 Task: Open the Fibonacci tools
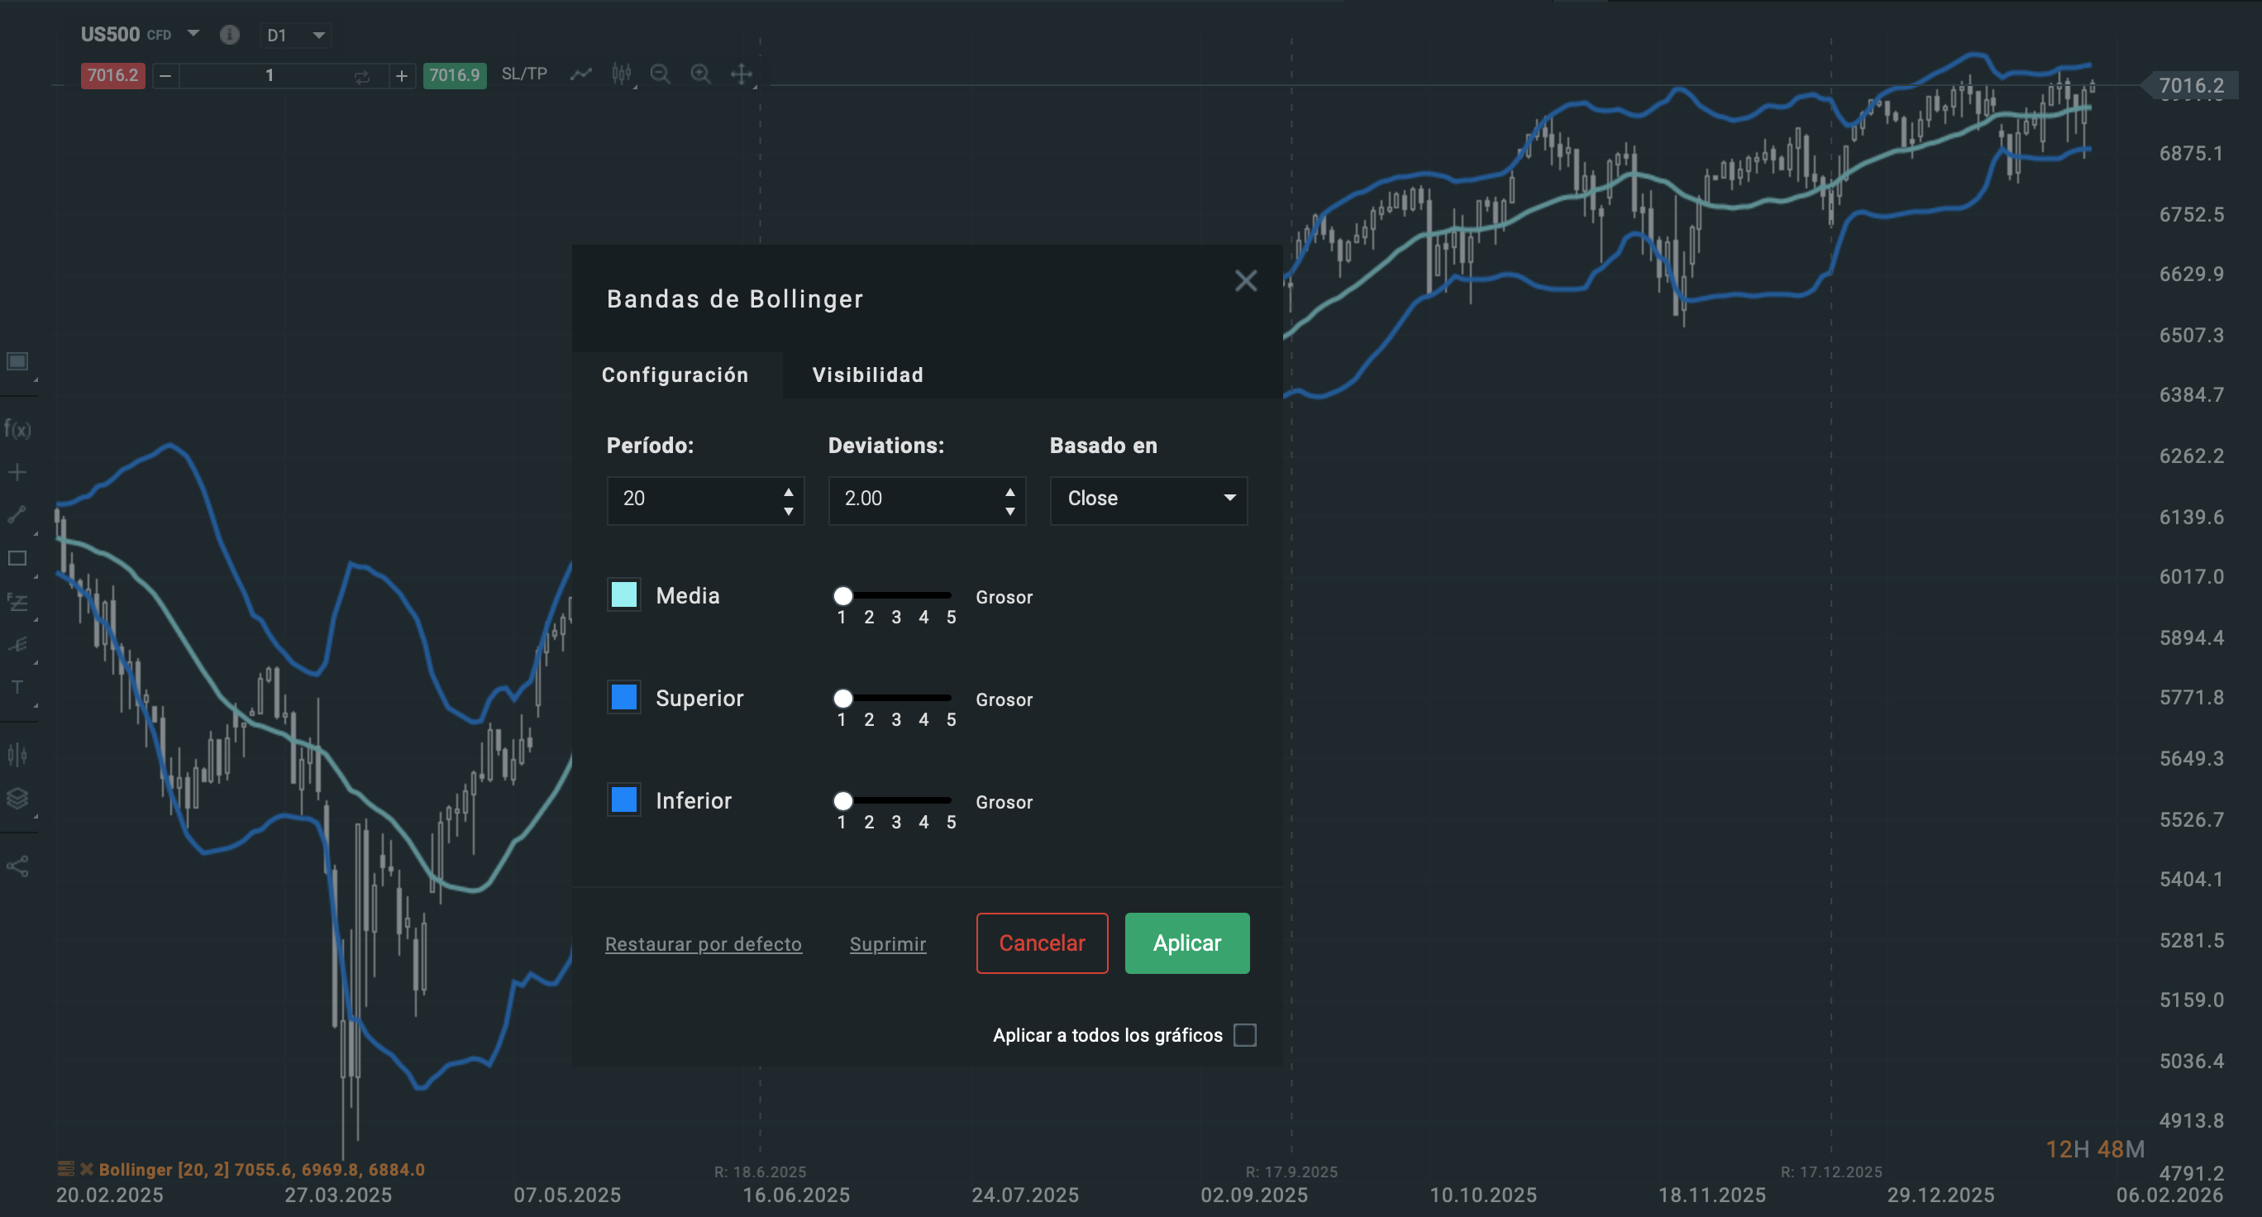(x=17, y=603)
